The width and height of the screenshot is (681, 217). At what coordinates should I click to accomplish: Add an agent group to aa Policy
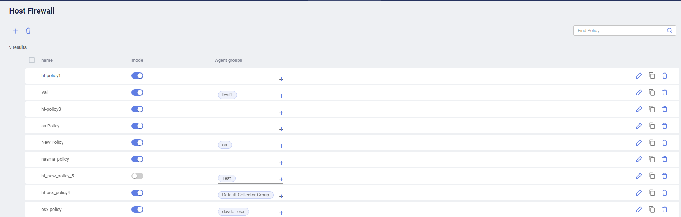pyautogui.click(x=281, y=129)
